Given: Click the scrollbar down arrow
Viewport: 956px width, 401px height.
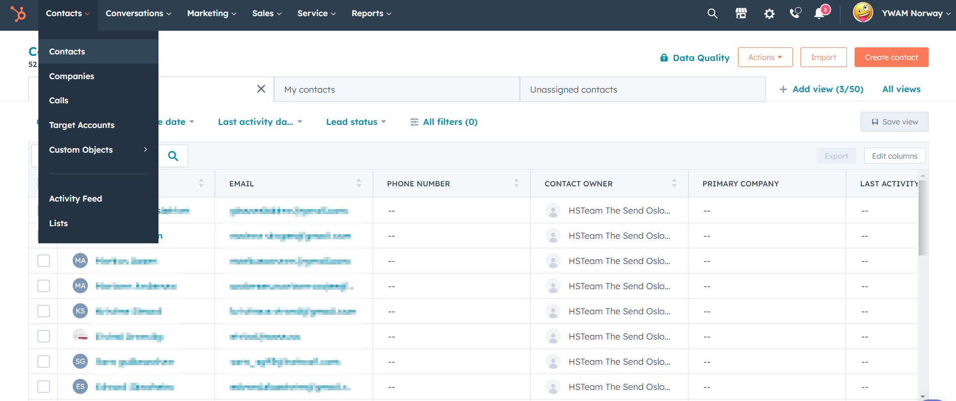Looking at the screenshot, I should (923, 396).
